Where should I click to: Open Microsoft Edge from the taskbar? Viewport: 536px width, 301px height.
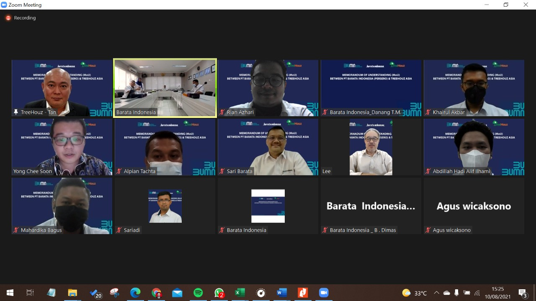(135, 293)
